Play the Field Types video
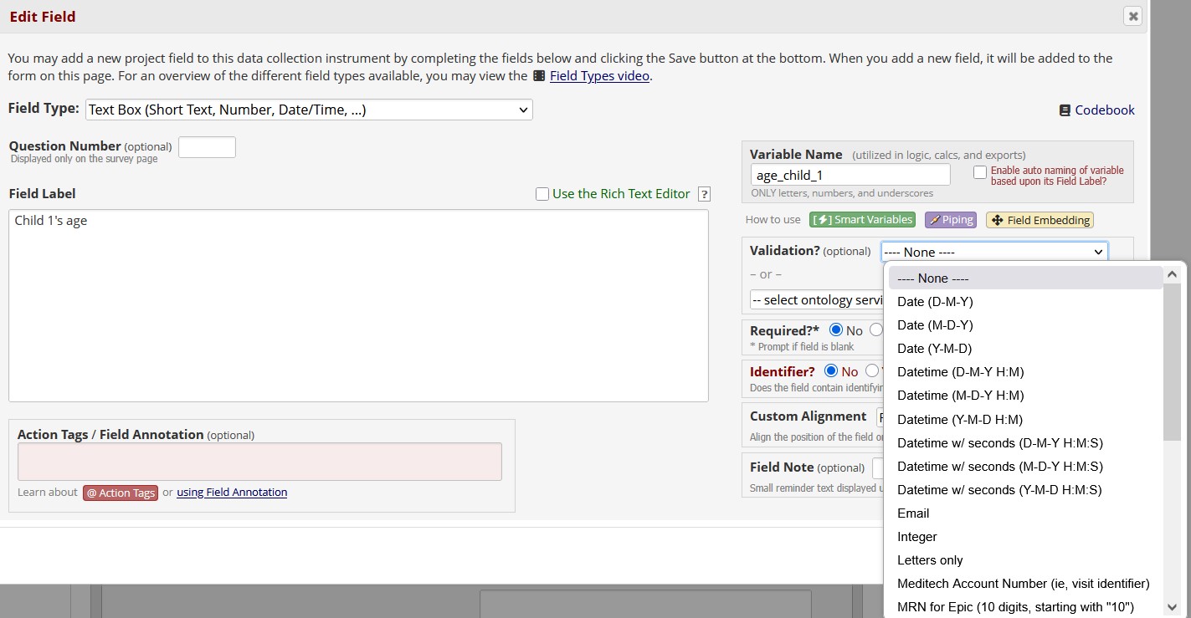 coord(599,75)
